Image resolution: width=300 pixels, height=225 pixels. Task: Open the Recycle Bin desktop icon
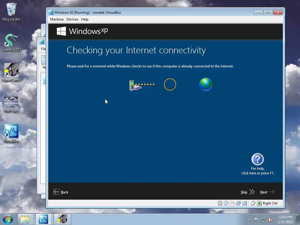coord(11,12)
